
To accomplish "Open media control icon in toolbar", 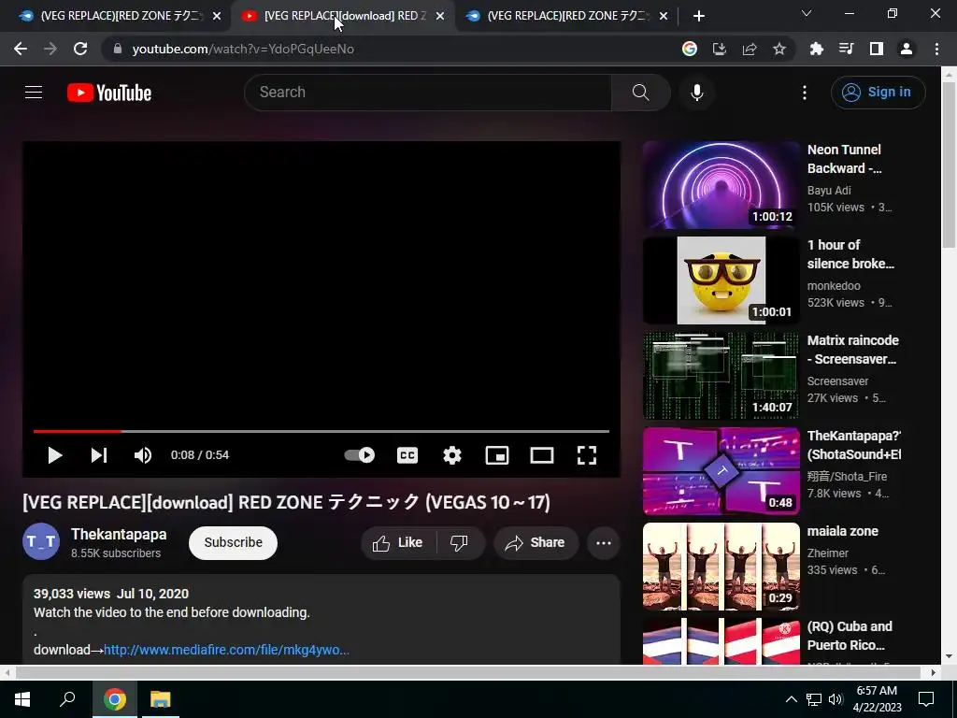I will [847, 49].
